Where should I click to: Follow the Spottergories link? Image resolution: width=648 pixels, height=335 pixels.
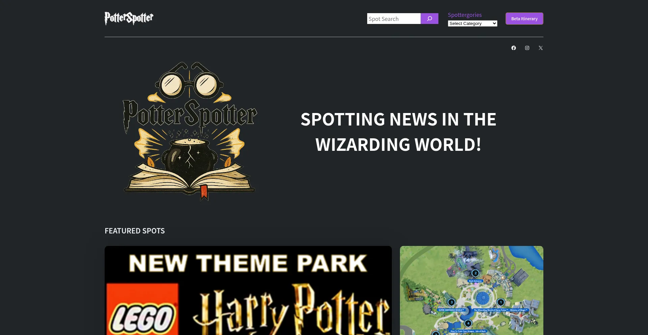465,15
